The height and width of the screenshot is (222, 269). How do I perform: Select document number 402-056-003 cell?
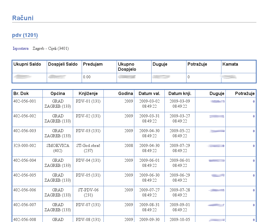click(24, 131)
